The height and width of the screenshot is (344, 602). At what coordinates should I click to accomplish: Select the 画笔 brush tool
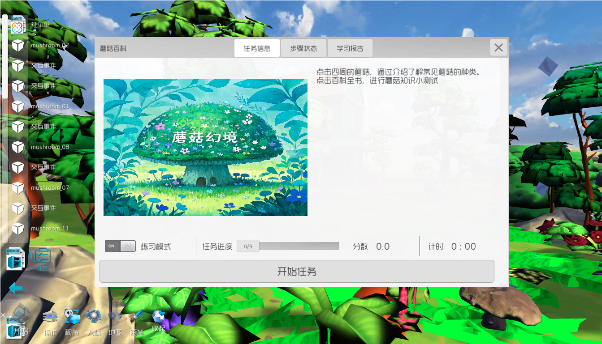pos(137,322)
